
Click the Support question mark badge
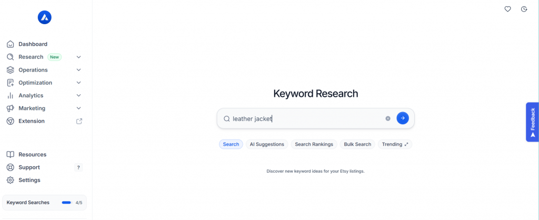click(78, 167)
